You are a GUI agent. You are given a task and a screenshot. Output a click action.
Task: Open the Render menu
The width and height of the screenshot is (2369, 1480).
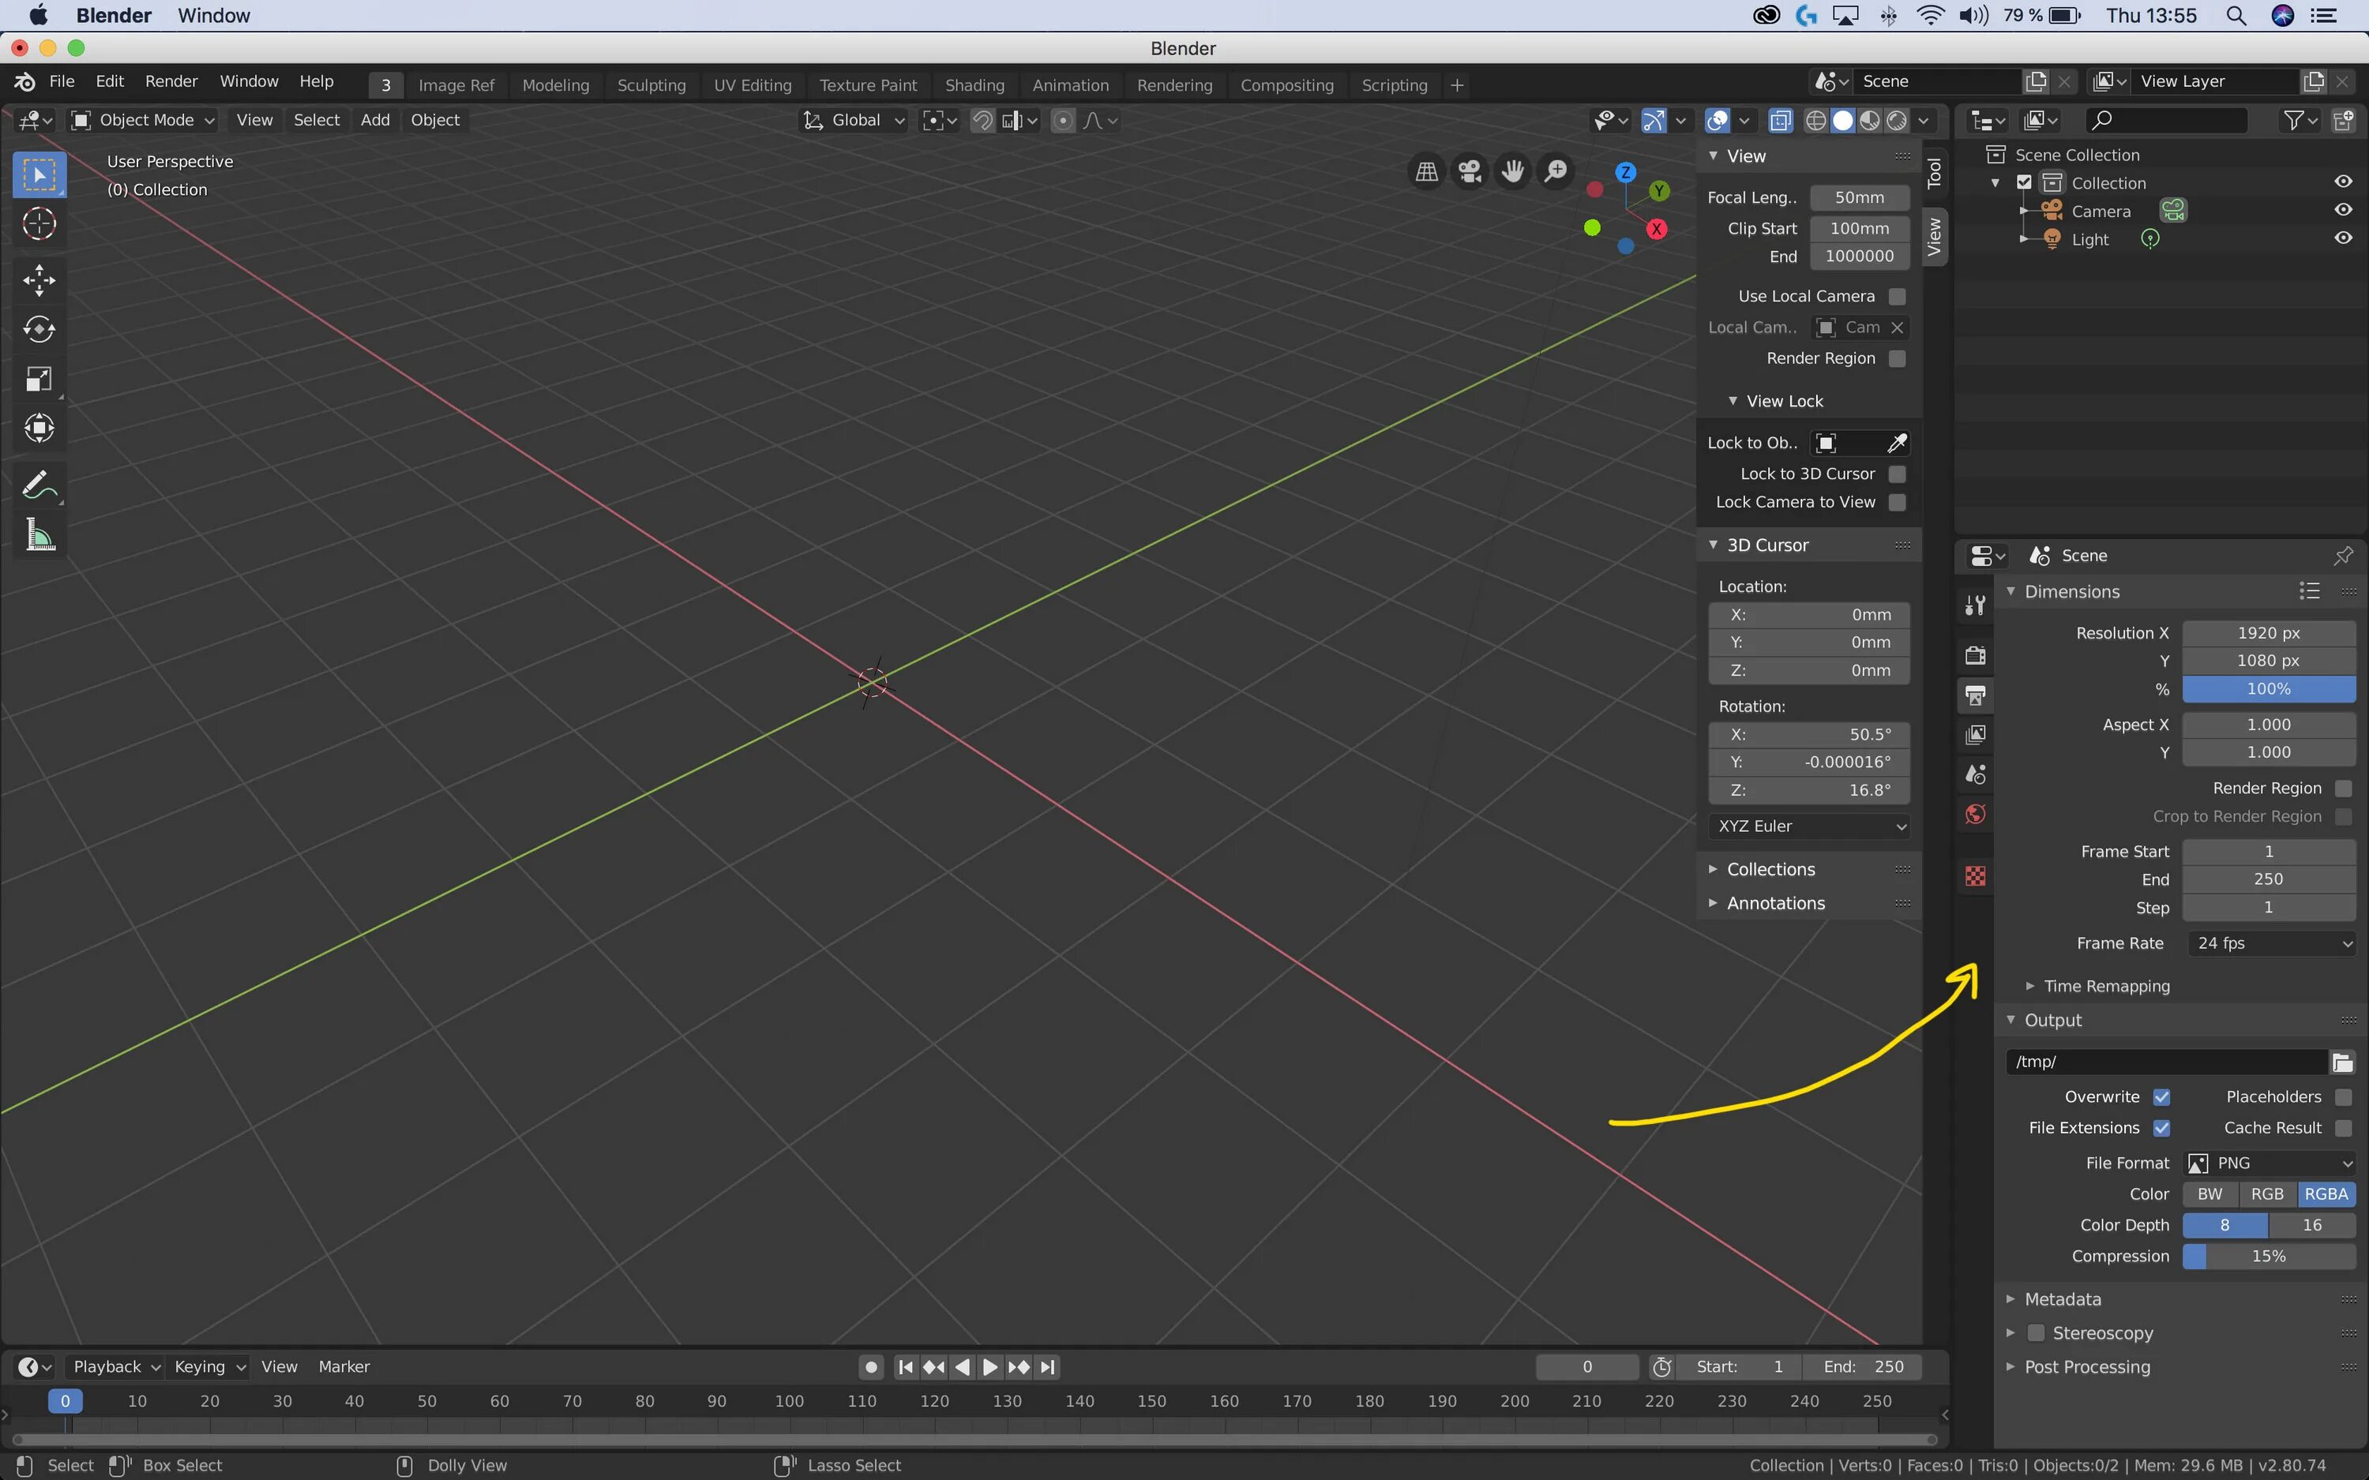point(171,81)
